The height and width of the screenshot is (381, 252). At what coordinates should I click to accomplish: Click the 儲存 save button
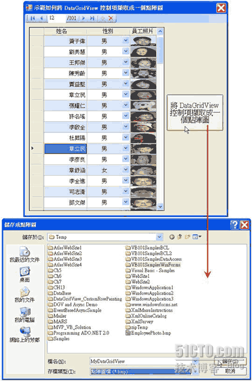point(230,361)
